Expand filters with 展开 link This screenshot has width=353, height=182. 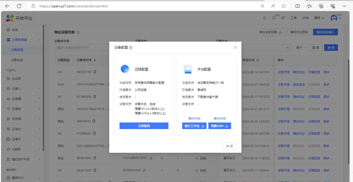tap(301, 48)
